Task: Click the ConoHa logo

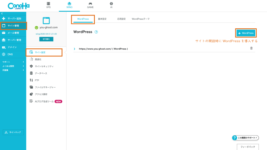Action: pos(19,6)
